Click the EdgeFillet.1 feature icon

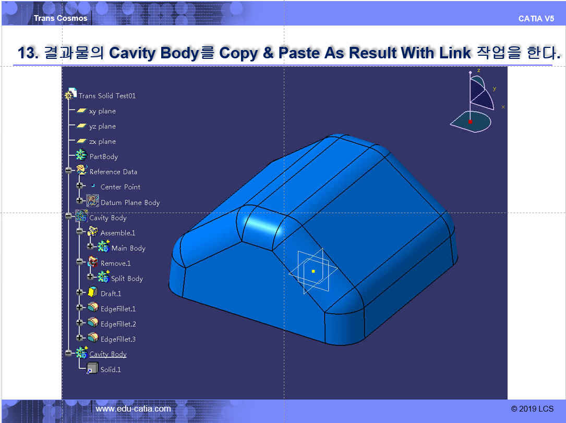(x=93, y=307)
